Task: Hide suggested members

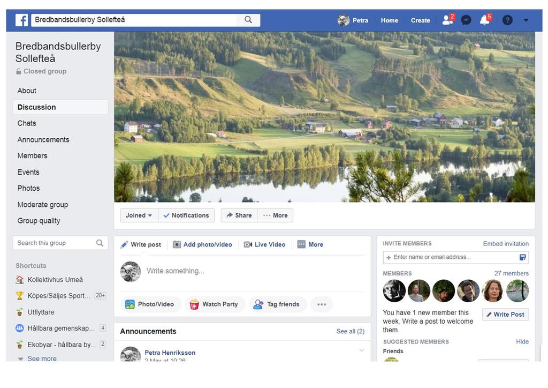Action: (x=522, y=341)
